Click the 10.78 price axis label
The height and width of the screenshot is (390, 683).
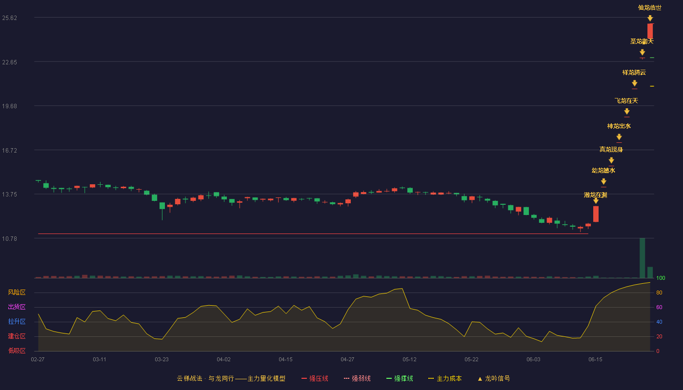[10, 238]
